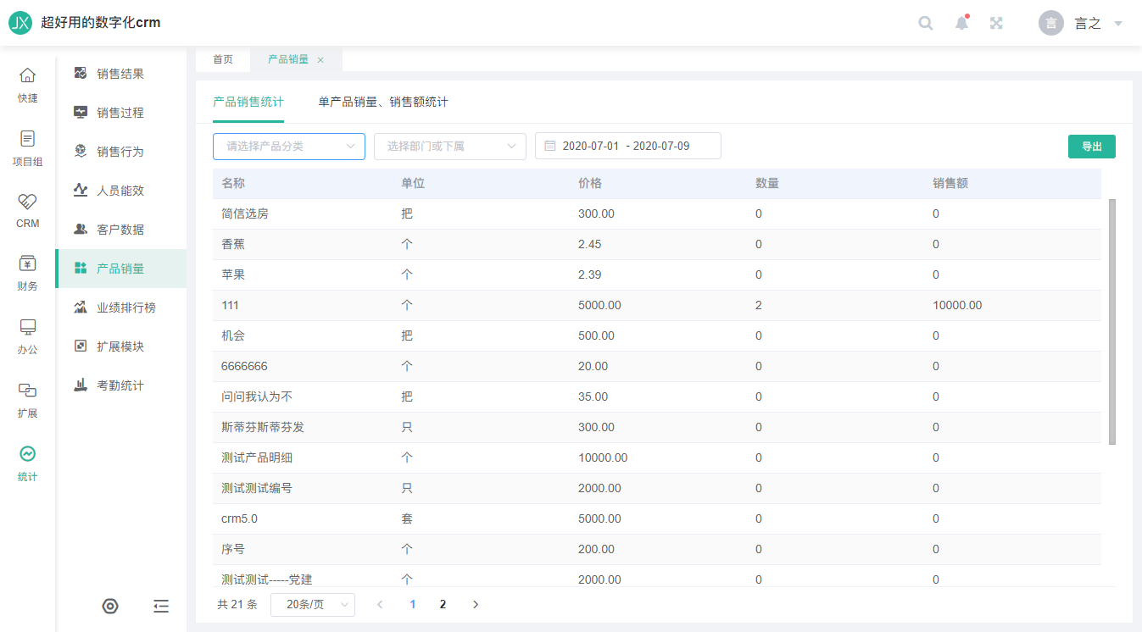This screenshot has width=1142, height=632.
Task: Expand the 请选择产品分类 dropdown
Action: coord(288,147)
